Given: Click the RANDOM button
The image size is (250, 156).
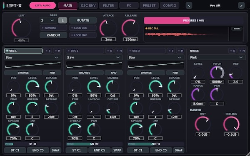Looking at the screenshot, I should coord(53,35).
